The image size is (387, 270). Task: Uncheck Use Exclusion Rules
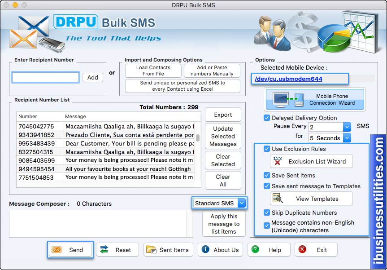pos(266,149)
